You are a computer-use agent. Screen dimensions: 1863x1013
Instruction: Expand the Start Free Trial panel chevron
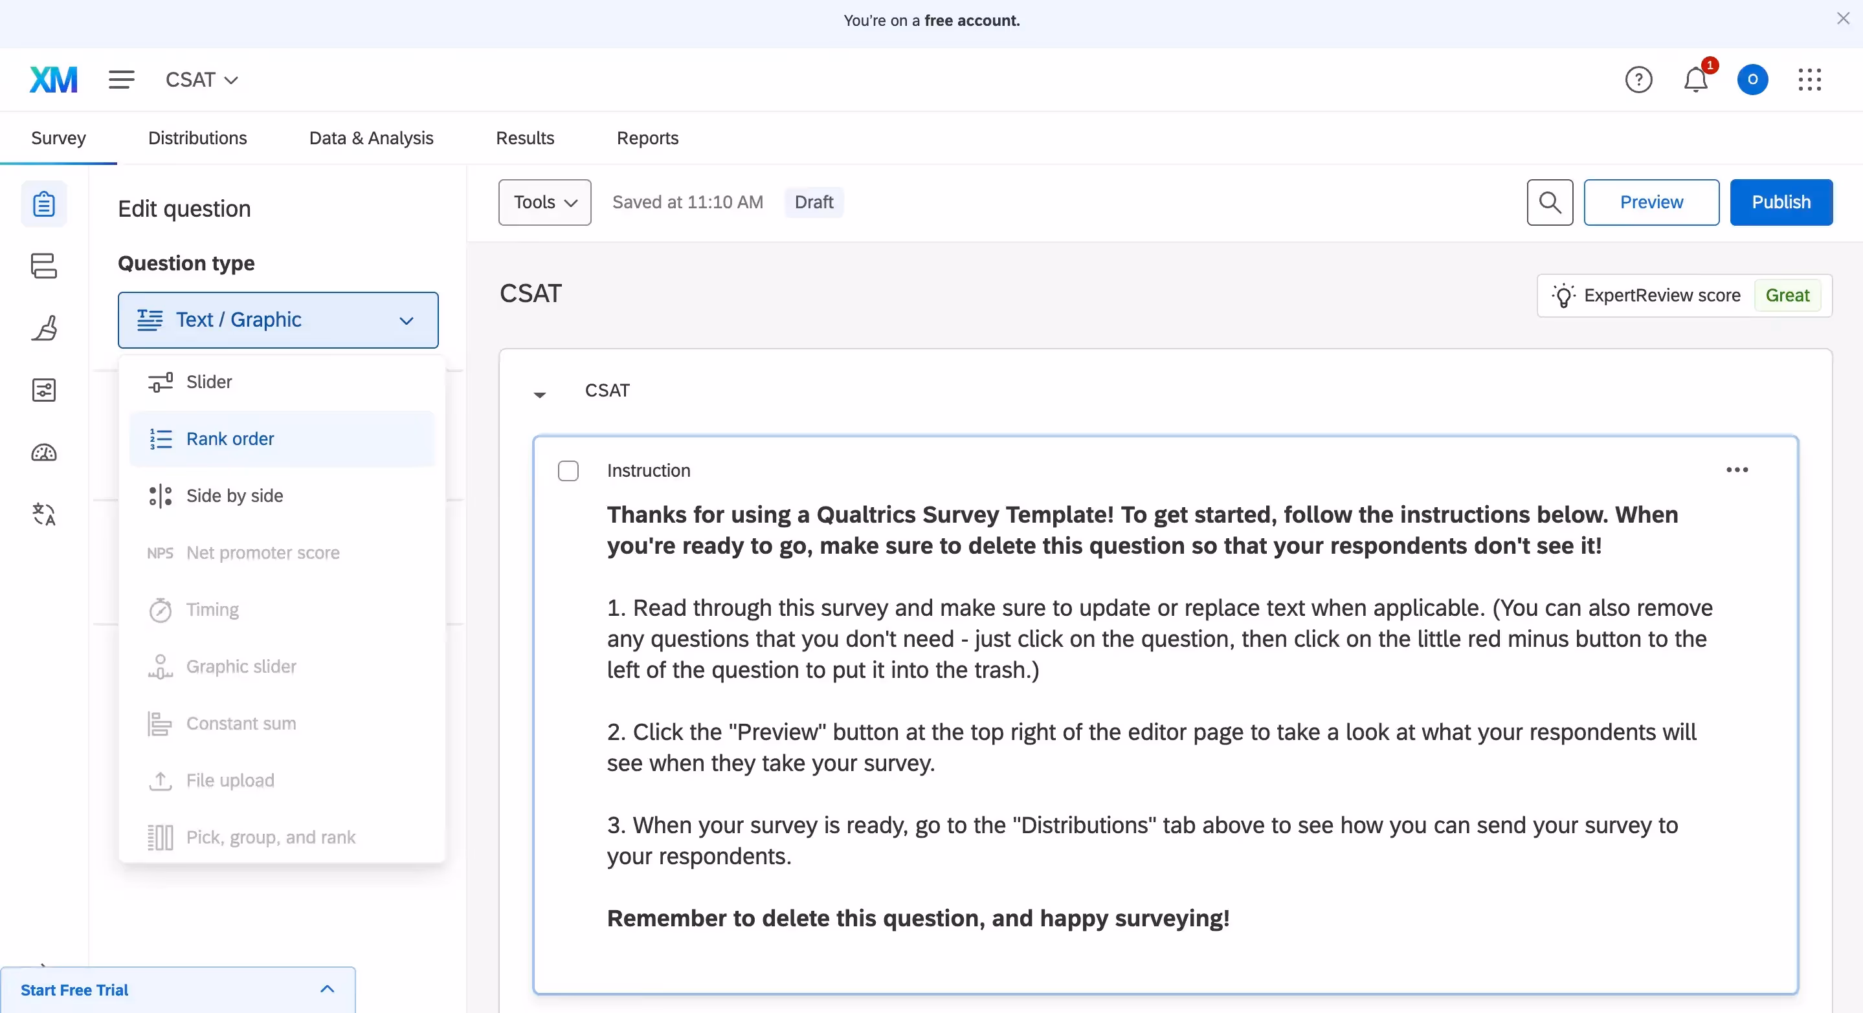327,989
